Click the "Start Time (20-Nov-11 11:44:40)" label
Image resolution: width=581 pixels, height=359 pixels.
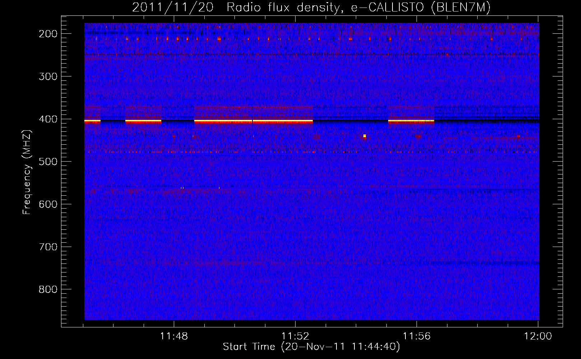pyautogui.click(x=311, y=347)
